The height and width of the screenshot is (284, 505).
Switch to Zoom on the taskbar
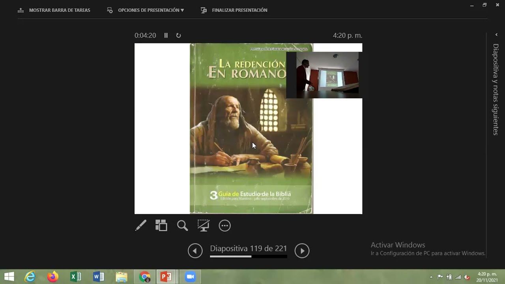[191, 277]
